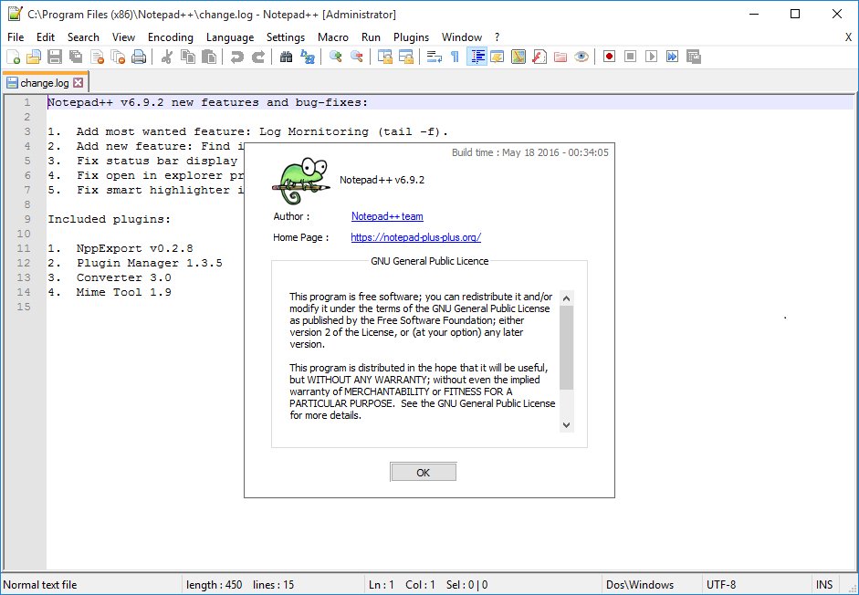Click the Close All documents toolbar icon

118,57
